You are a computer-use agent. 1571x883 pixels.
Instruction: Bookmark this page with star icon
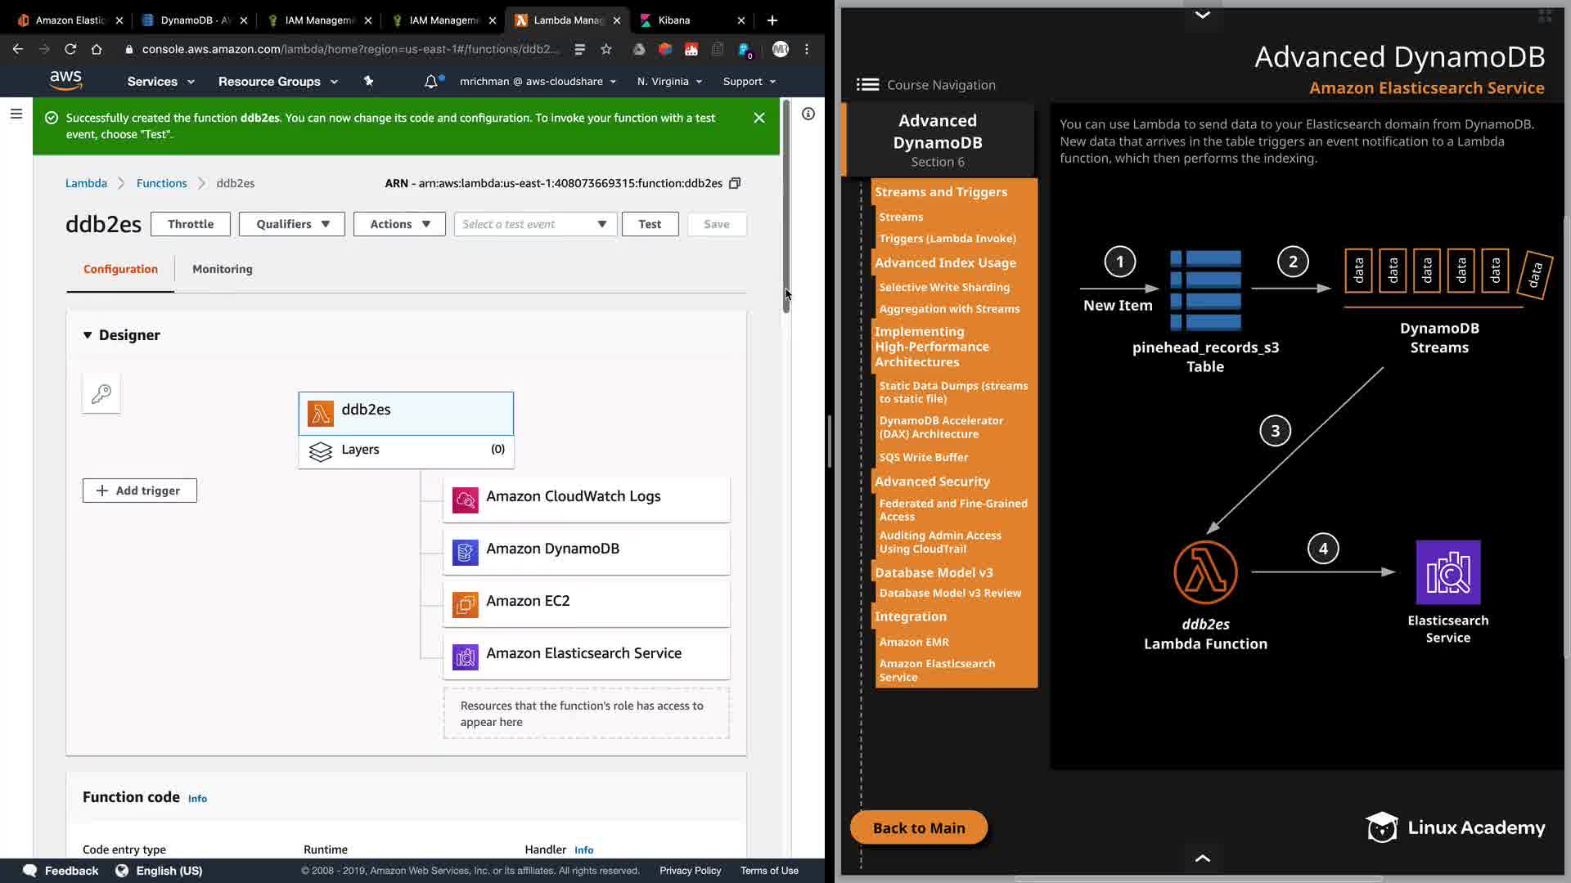coord(606,50)
